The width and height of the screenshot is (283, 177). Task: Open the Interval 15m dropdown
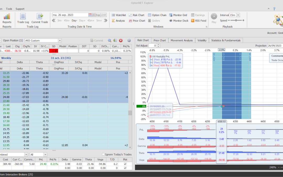[x=238, y=15]
